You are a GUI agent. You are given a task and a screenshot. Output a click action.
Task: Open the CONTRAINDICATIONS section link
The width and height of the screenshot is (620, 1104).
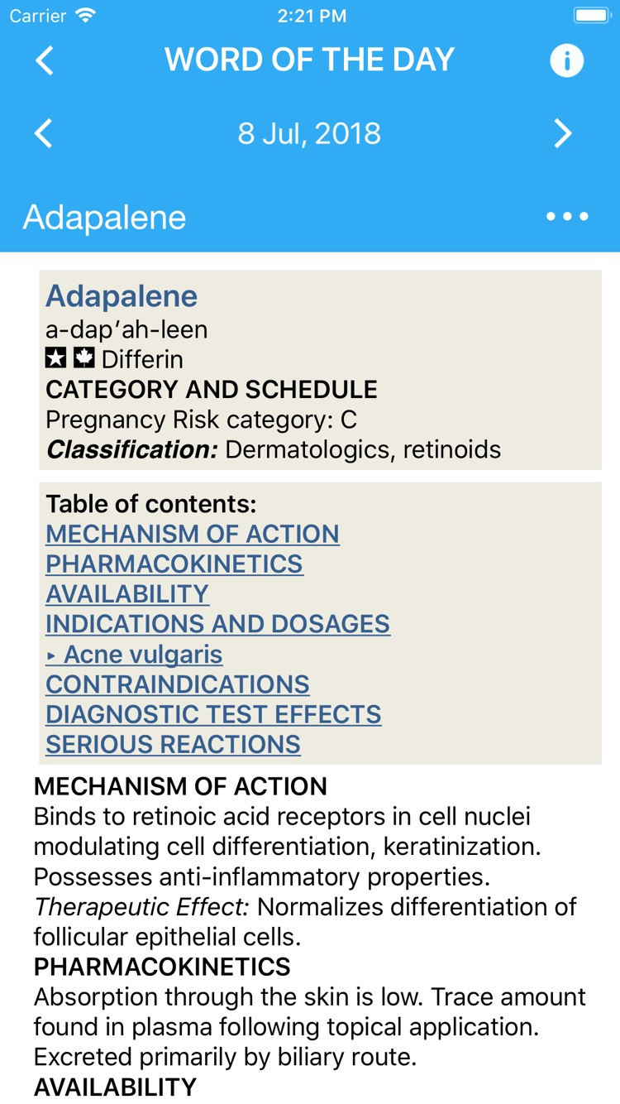pos(178,684)
